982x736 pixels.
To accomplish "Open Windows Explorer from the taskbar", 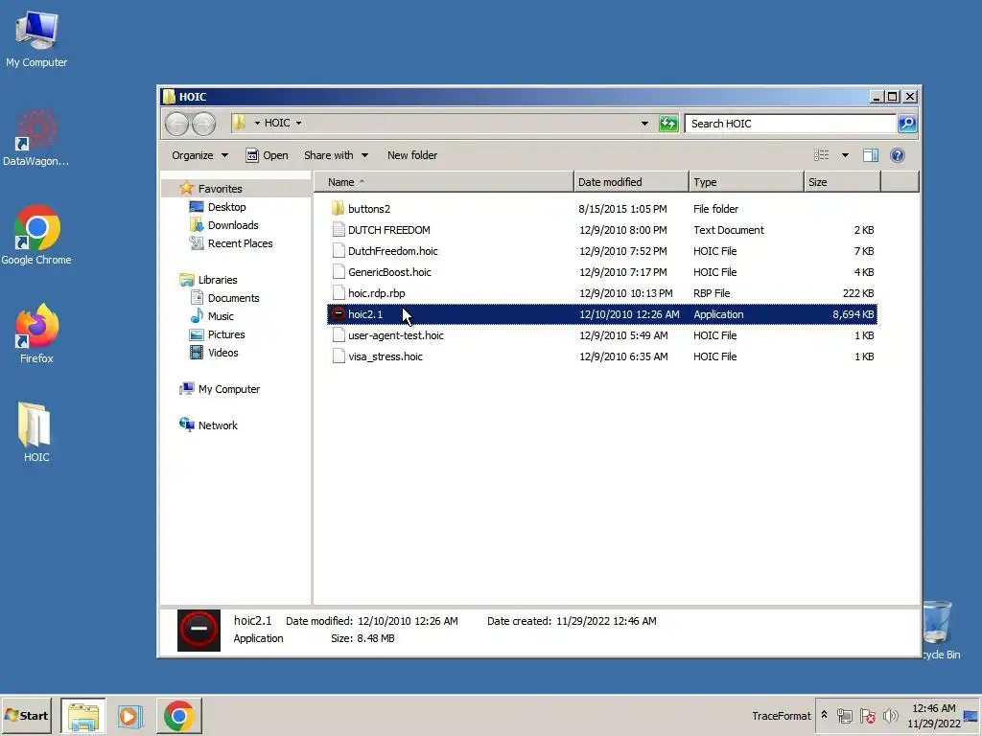I will point(83,716).
